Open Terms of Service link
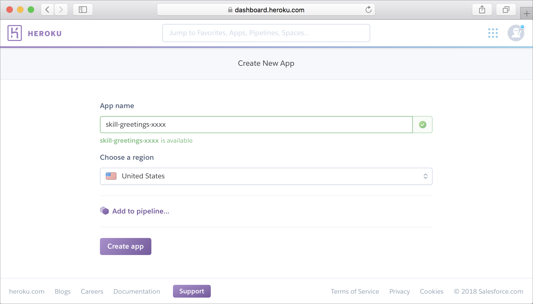 point(355,291)
